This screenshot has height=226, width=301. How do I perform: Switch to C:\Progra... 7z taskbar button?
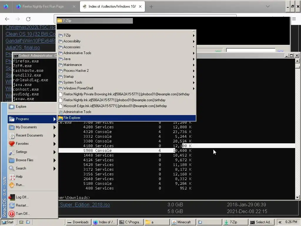click(131, 222)
